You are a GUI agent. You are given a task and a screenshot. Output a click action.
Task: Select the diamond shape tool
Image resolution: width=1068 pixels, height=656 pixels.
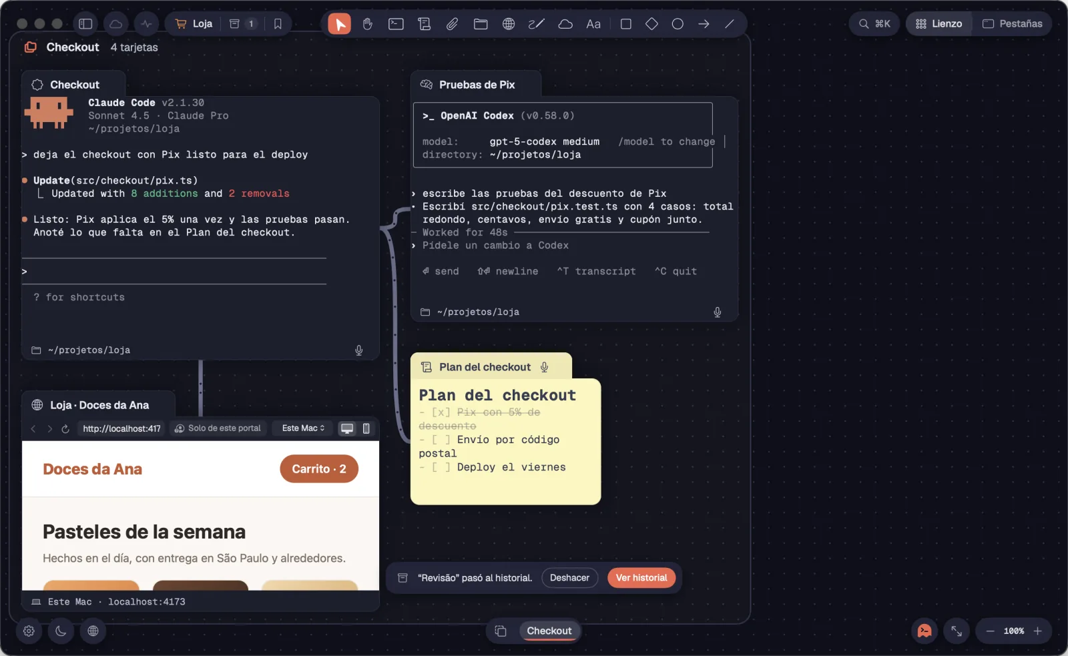651,24
